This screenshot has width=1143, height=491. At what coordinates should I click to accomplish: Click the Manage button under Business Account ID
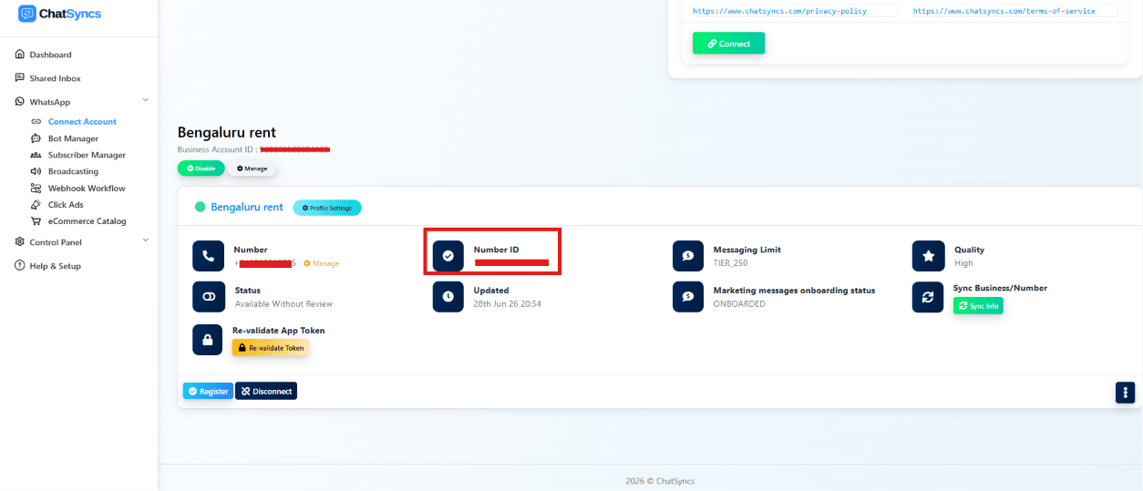(252, 169)
